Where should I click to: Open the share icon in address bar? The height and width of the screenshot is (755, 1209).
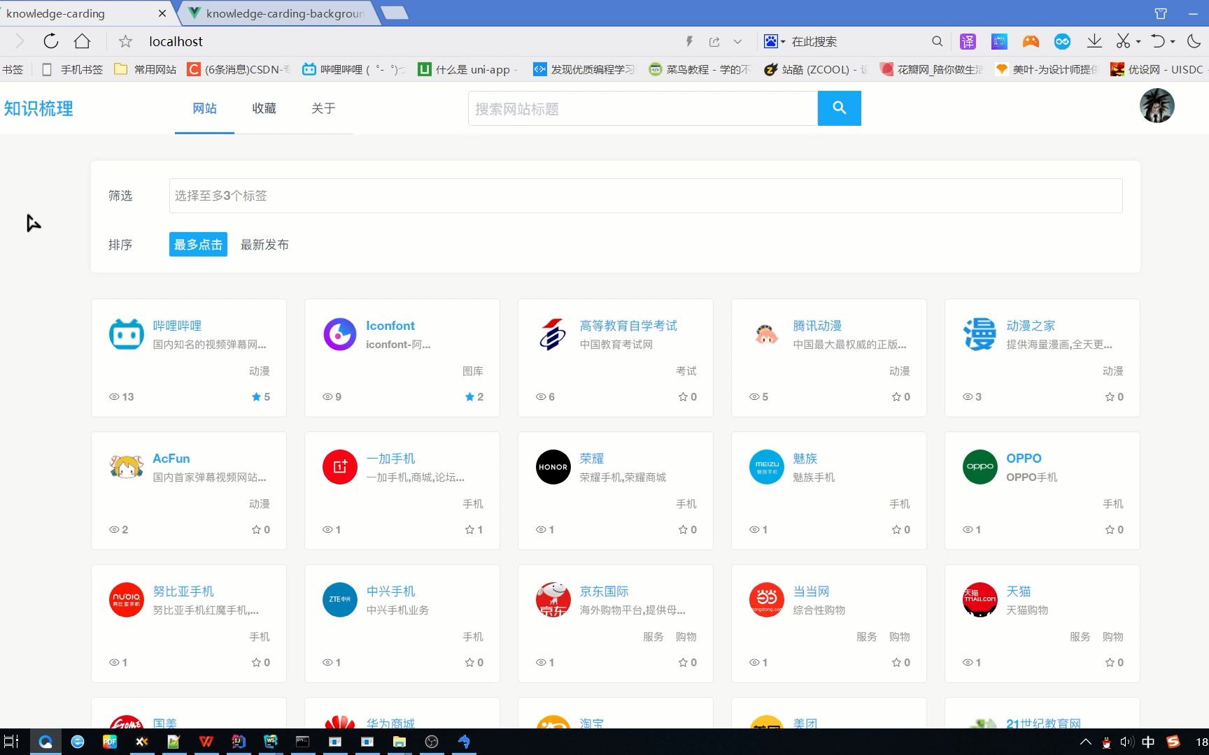[714, 42]
